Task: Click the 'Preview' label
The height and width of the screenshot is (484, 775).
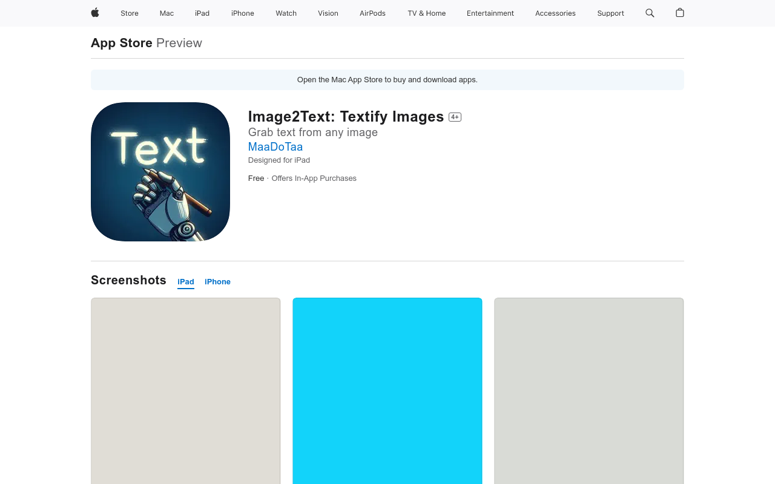Action: click(179, 43)
